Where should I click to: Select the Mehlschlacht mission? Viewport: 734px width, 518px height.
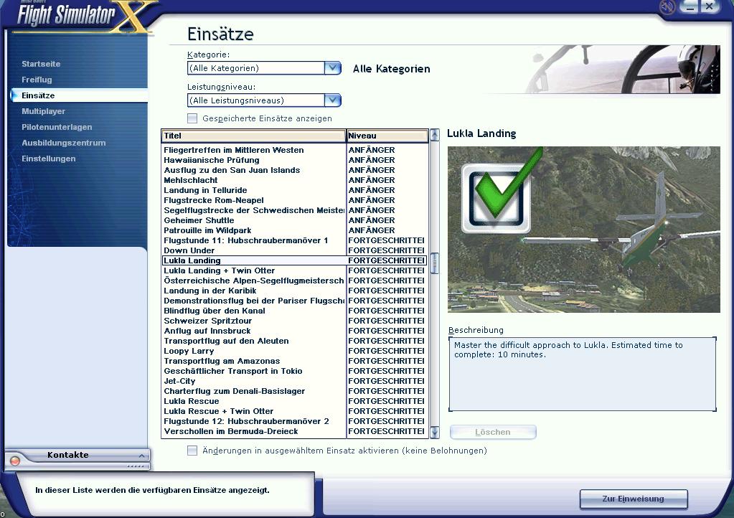tap(294, 180)
